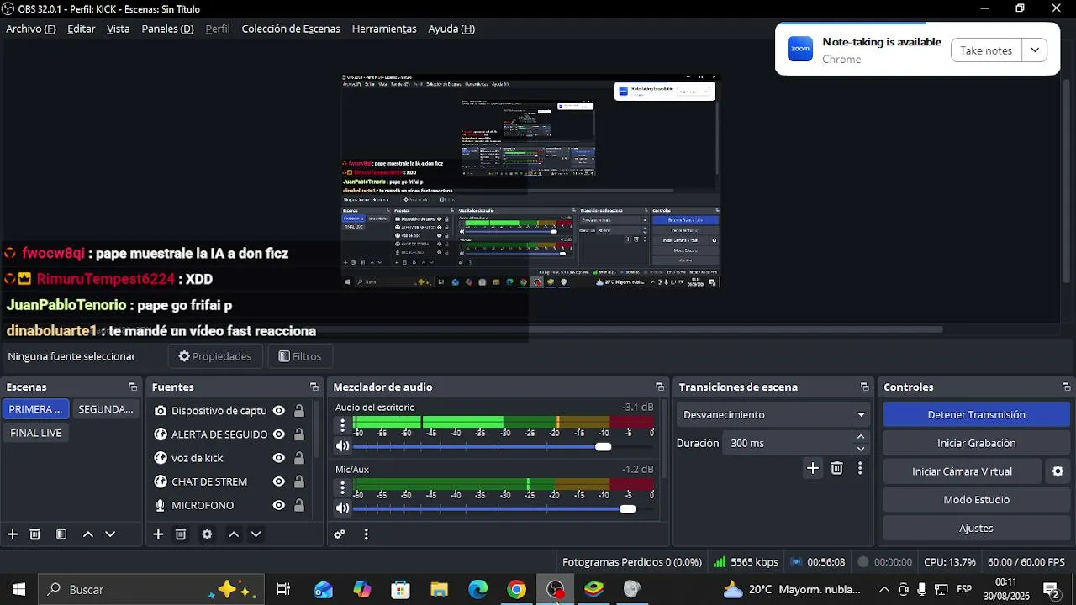The image size is (1076, 605).
Task: Click Detener Transmisión button
Action: point(976,414)
